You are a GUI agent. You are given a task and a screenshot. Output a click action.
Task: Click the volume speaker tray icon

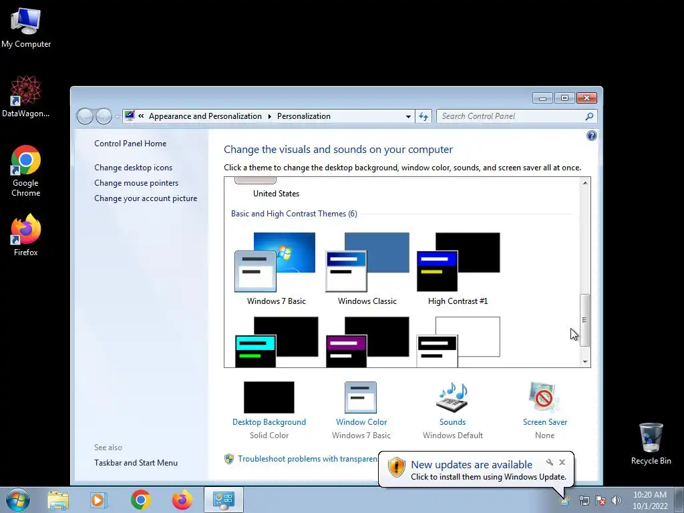pos(617,500)
